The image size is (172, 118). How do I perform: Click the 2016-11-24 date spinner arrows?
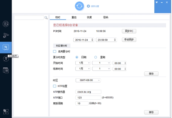[92, 40]
